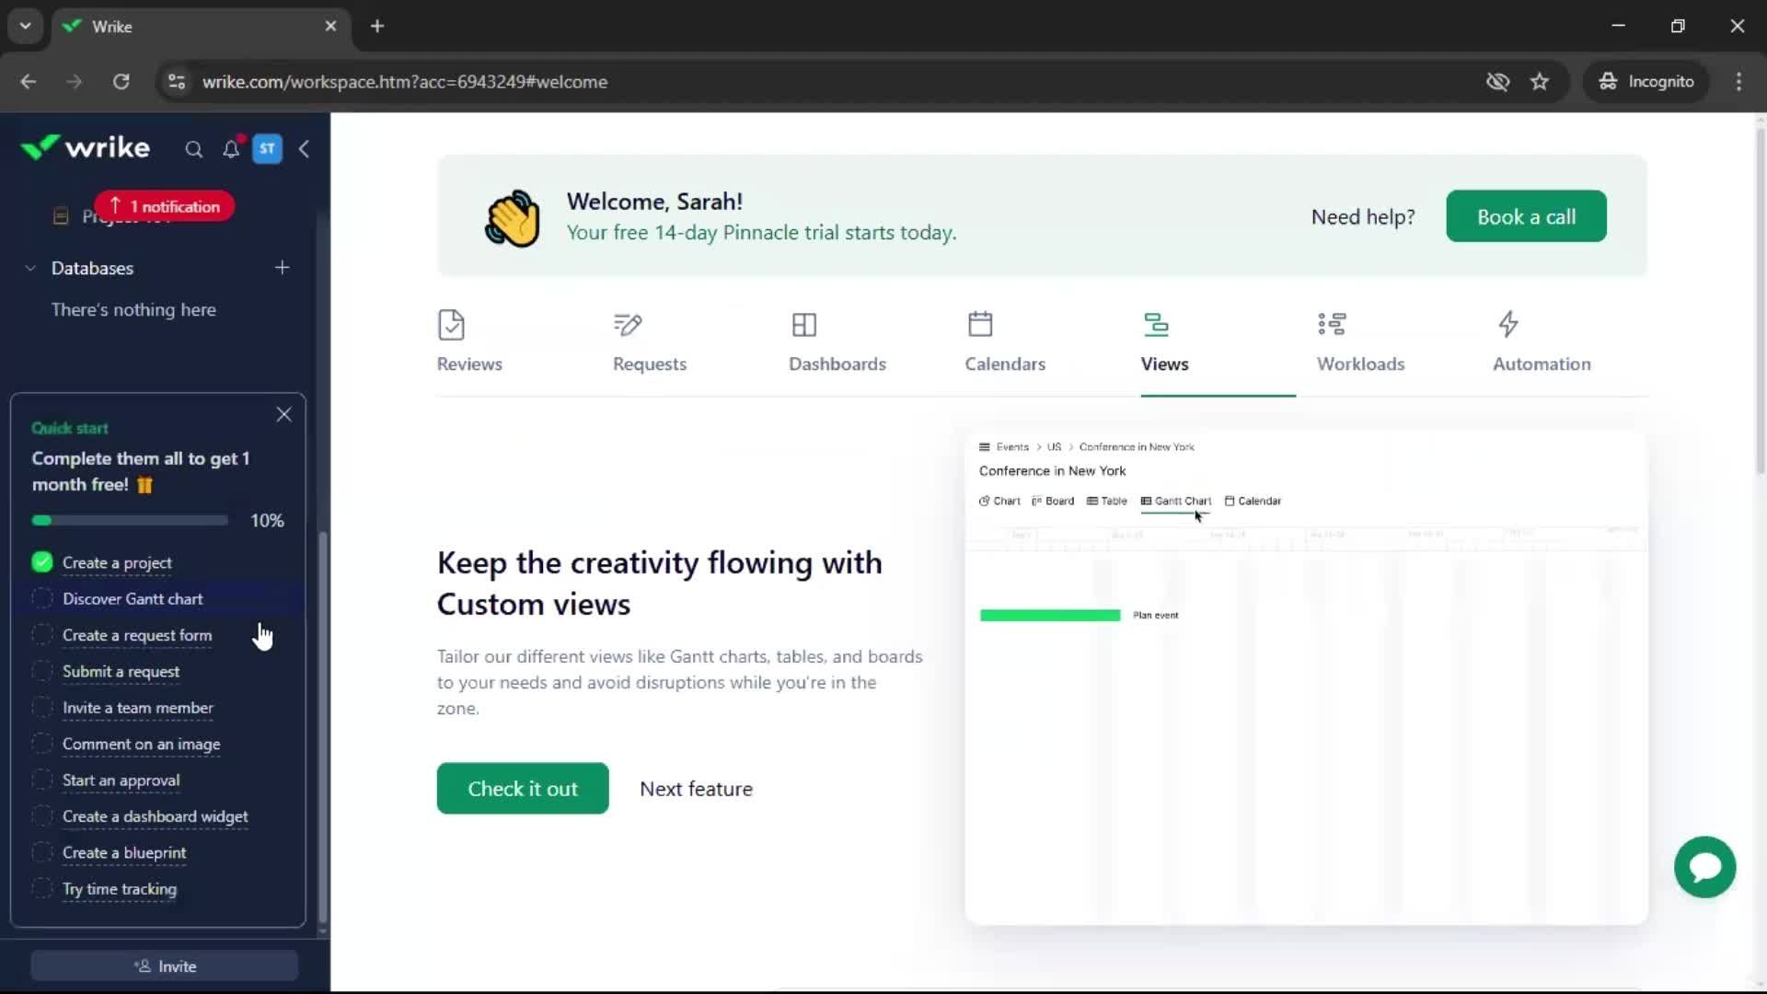Image resolution: width=1767 pixels, height=994 pixels.
Task: Close the Wrike browser tab
Action: 330,27
